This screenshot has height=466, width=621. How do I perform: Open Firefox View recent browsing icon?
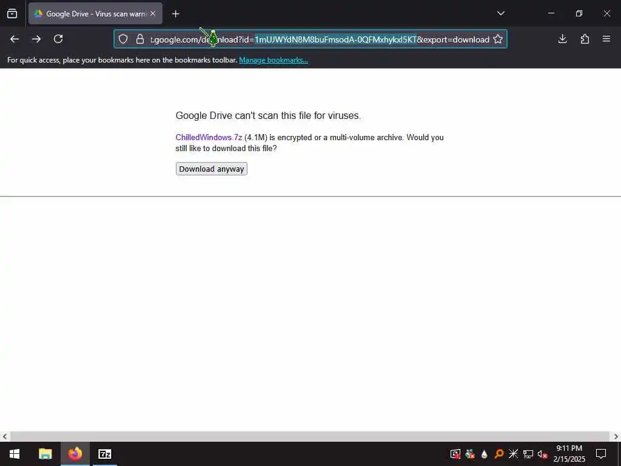[12, 13]
